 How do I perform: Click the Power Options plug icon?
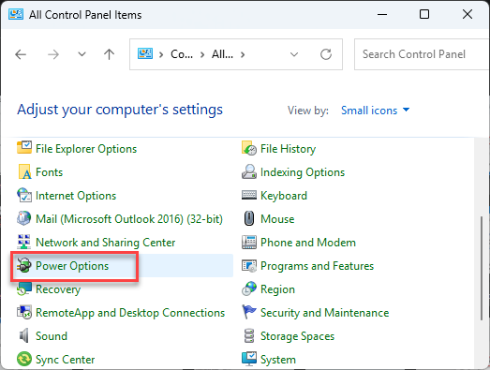coord(24,265)
